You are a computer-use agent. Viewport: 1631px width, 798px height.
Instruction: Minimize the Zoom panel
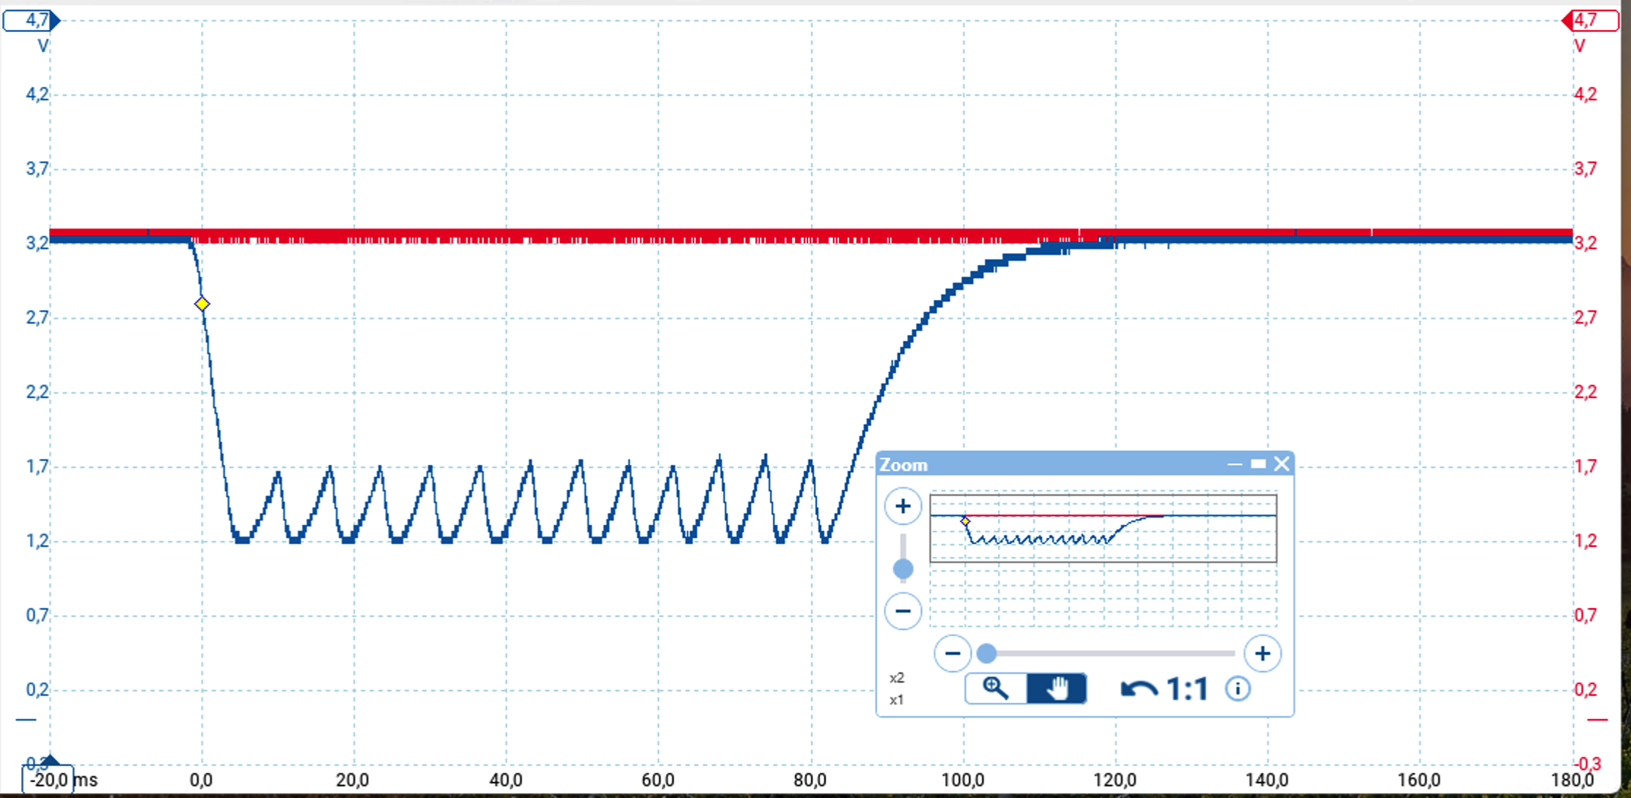pyautogui.click(x=1234, y=464)
